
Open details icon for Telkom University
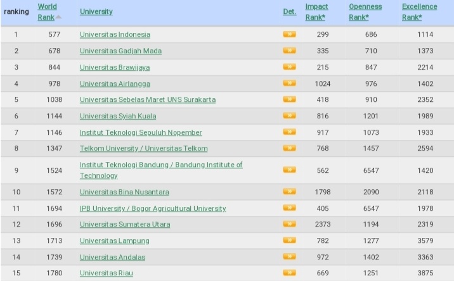tap(289, 148)
